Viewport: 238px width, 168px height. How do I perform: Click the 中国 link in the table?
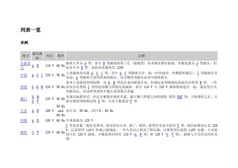click(x=24, y=75)
